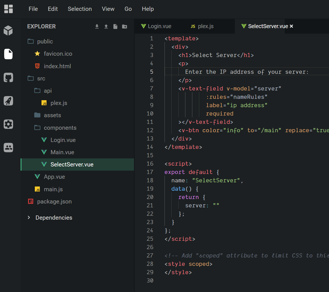The height and width of the screenshot is (292, 329).
Task: Switch to the plex.js tab
Action: tap(202, 26)
